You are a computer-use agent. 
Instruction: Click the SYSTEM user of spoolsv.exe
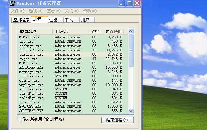click(x=61, y=89)
